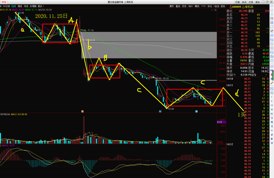The width and height of the screenshot is (274, 178).
Task: Select the 30-minute period in sidebar
Action: [x=272, y=110]
